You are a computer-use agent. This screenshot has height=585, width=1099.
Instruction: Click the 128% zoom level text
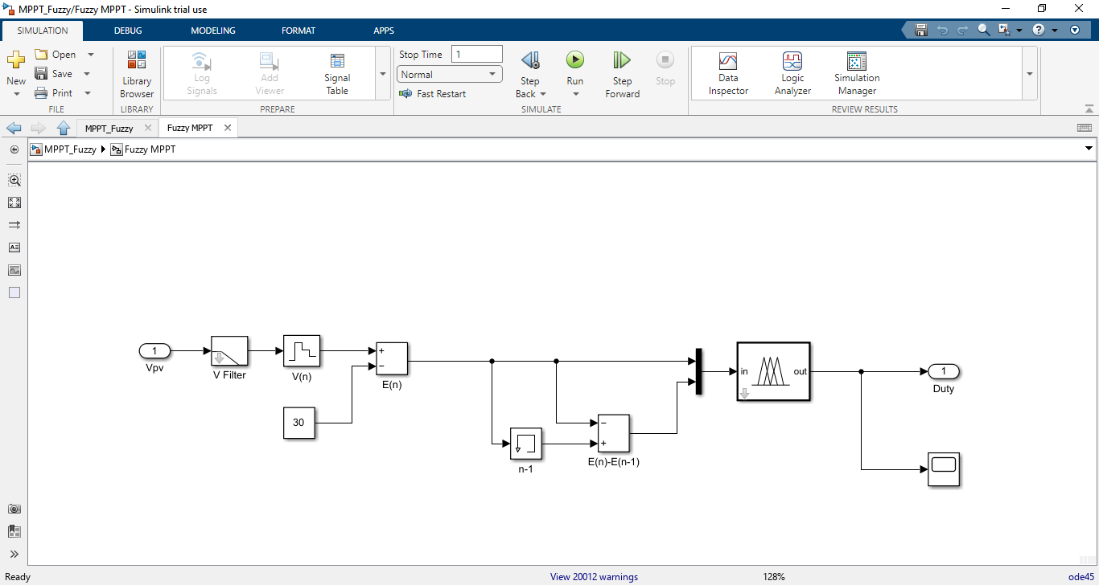tap(773, 577)
